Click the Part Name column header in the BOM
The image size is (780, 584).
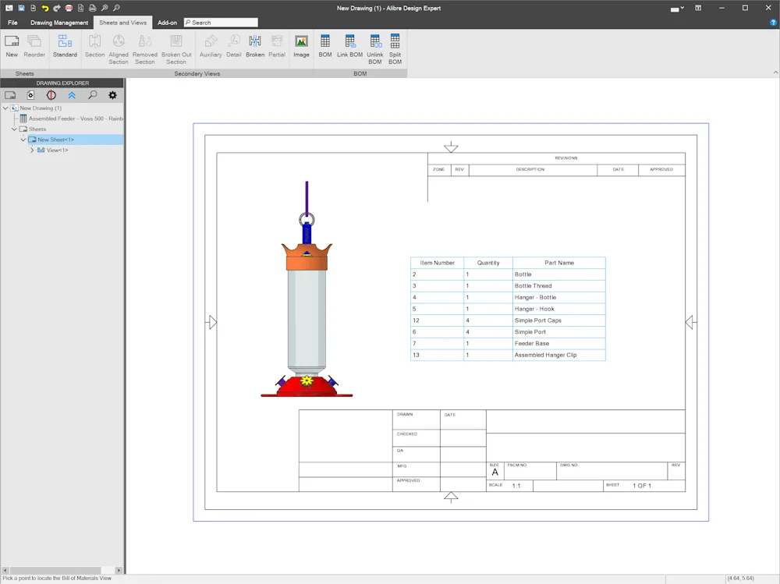[x=559, y=263]
